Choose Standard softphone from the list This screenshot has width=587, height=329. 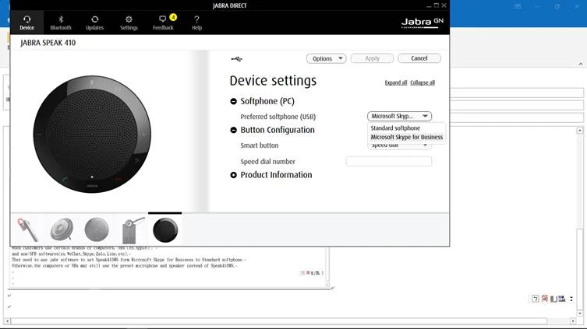[x=395, y=128]
